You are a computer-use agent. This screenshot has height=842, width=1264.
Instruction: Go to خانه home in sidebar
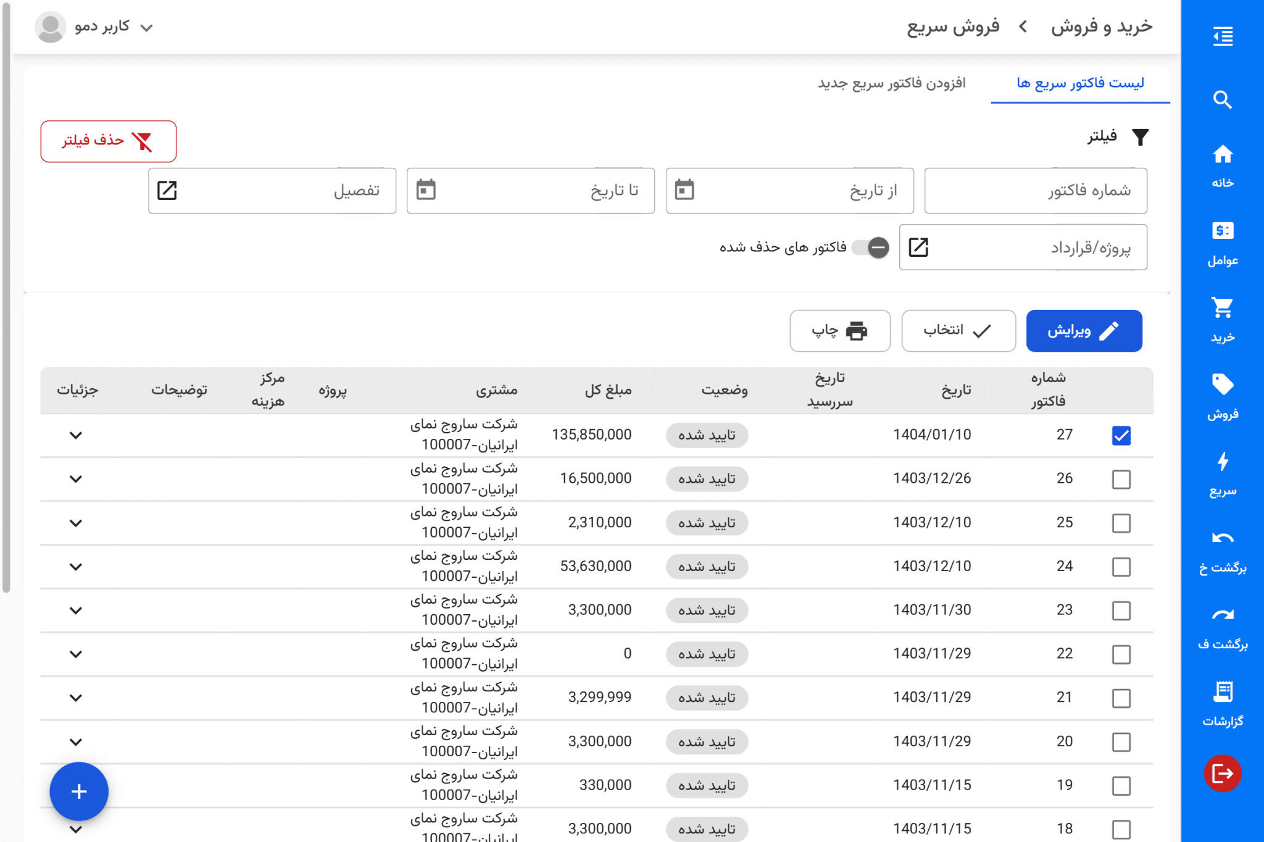point(1223,165)
